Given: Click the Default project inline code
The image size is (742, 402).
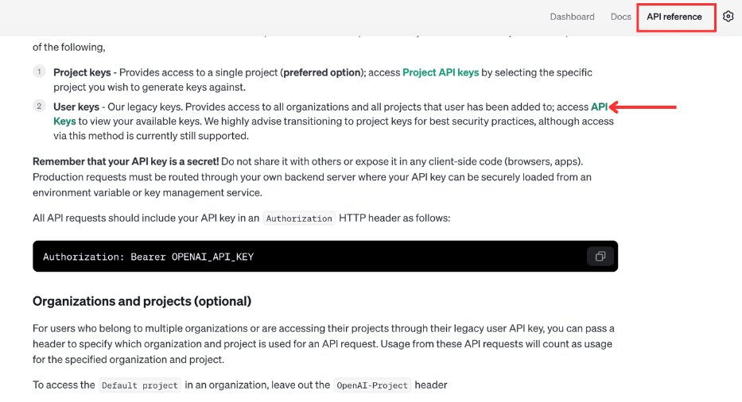Looking at the screenshot, I should coord(139,385).
